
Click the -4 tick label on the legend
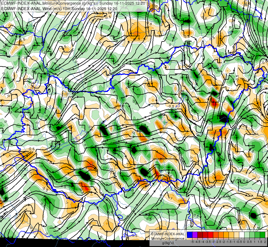(x=203, y=242)
